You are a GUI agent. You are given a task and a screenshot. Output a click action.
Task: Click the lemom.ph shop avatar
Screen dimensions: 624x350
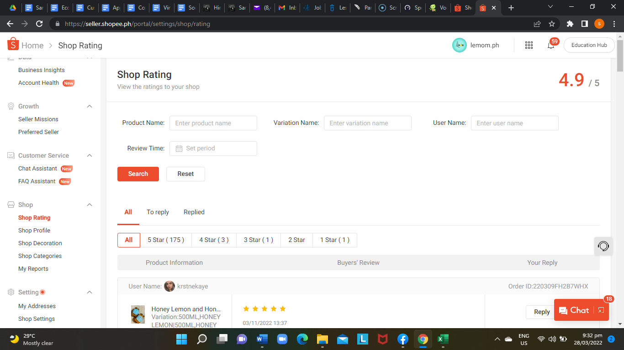tap(460, 45)
